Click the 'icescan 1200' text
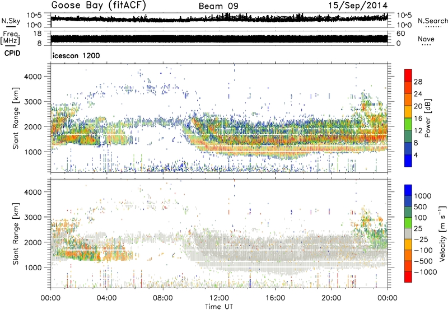The image size is (448, 310). point(76,55)
